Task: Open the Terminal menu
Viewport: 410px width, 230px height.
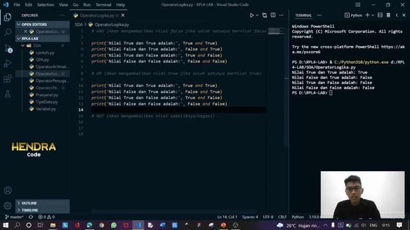Action: 103,4
